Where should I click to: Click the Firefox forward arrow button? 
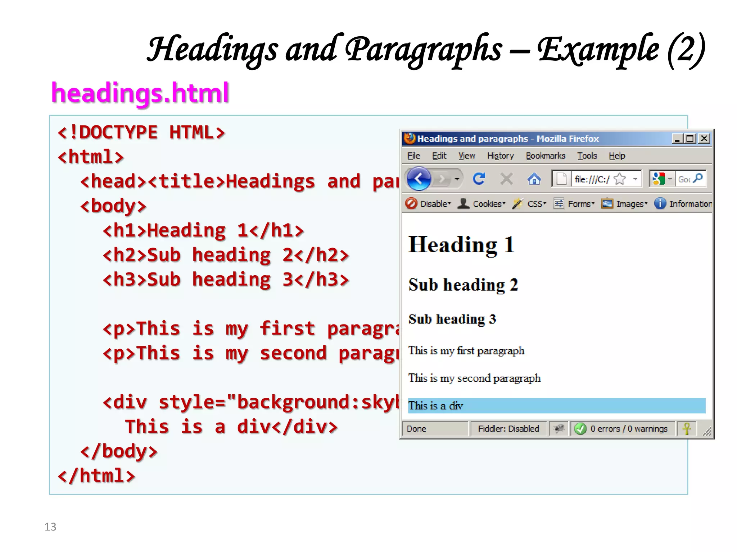coord(442,179)
